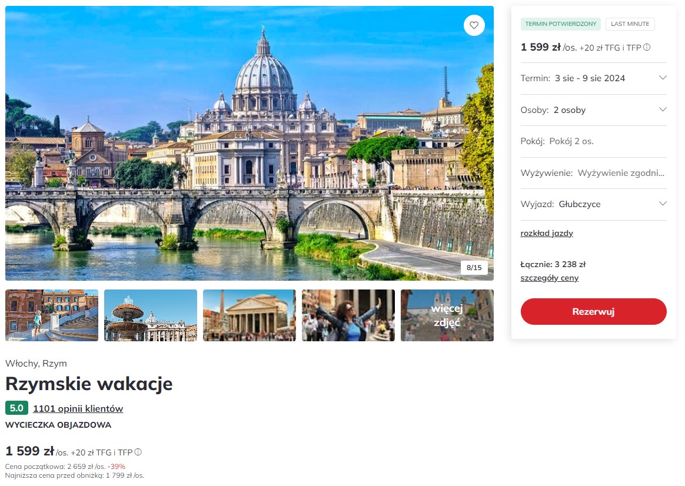Select the fountain at St. Peter's thumbnail
The height and width of the screenshot is (486, 685).
point(150,315)
